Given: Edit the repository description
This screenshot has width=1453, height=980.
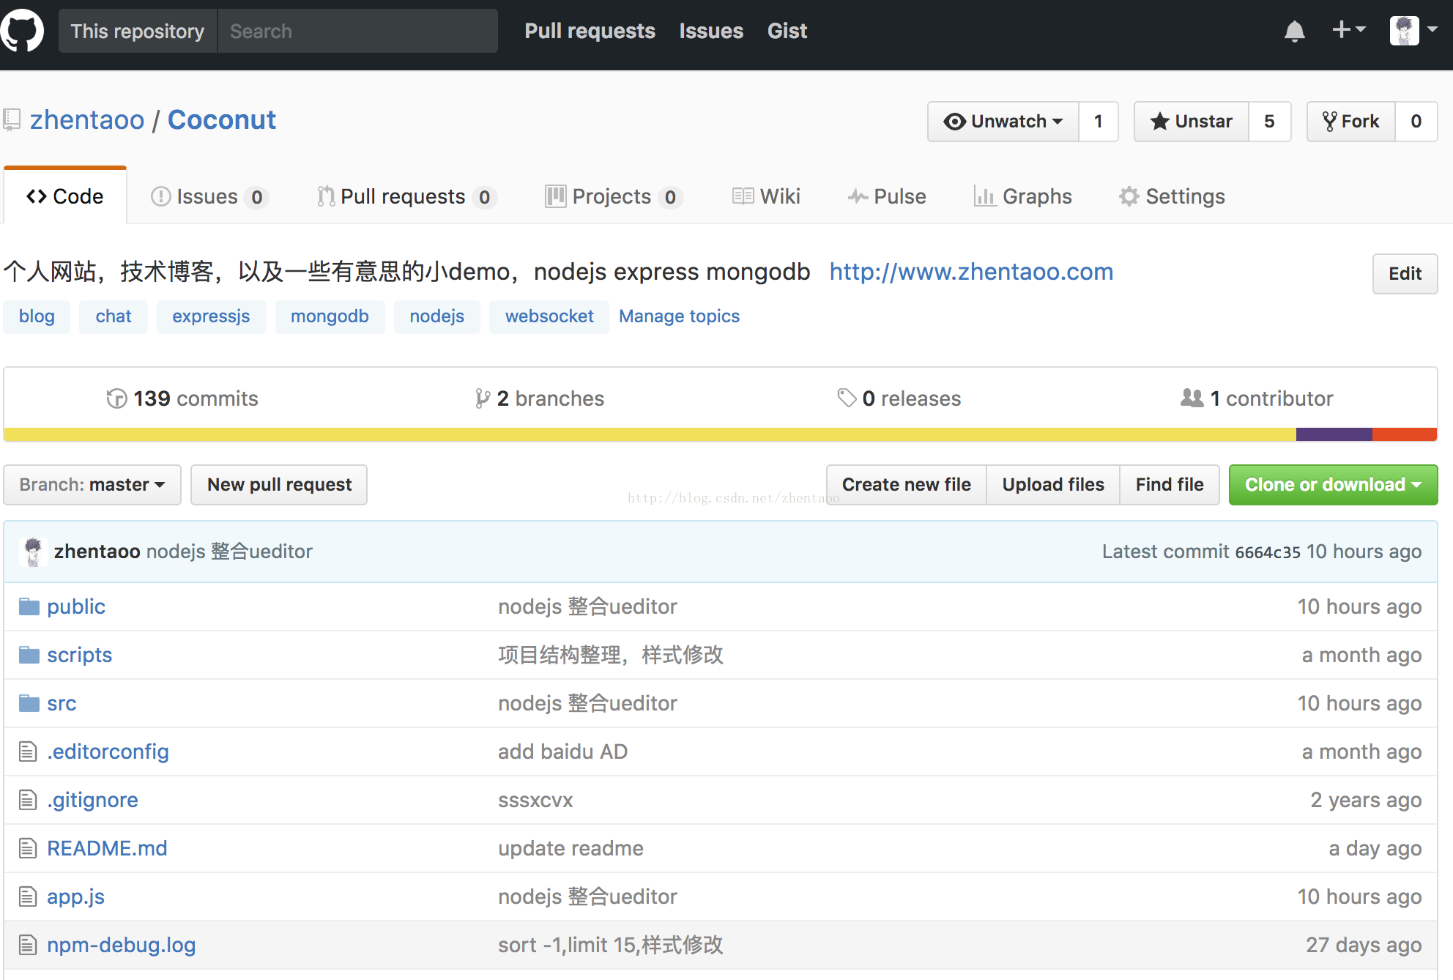Looking at the screenshot, I should pos(1405,274).
